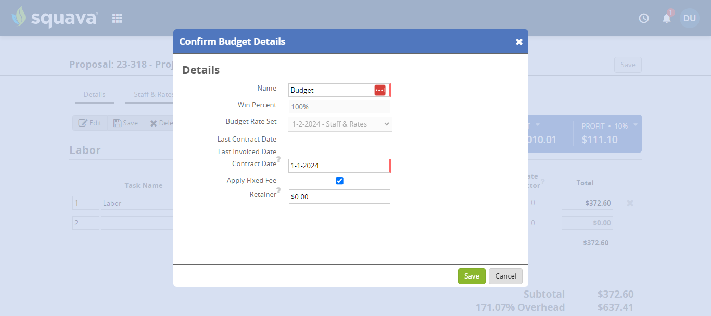Cancel the Confirm Budget Details dialog
The width and height of the screenshot is (711, 316).
click(505, 276)
